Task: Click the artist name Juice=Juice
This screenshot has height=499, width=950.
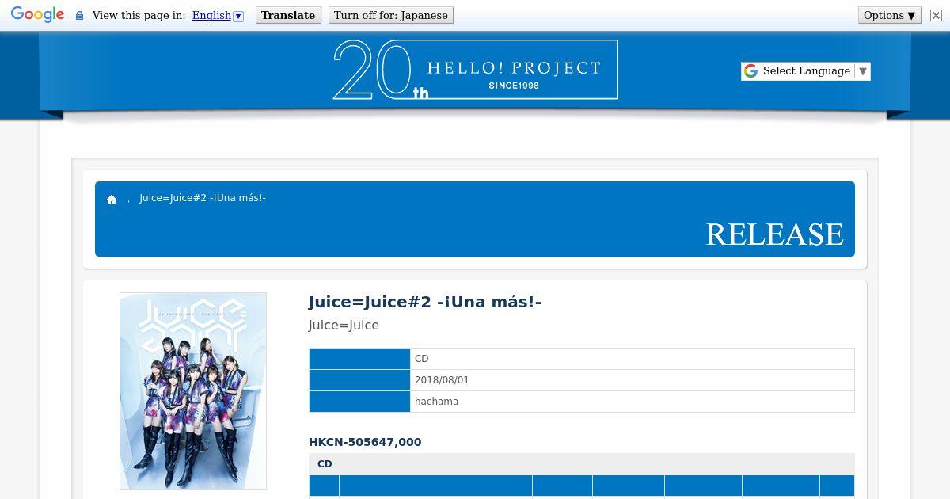Action: (344, 325)
